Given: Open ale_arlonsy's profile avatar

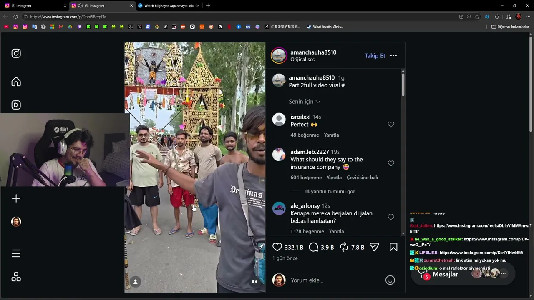Looking at the screenshot, I should tap(279, 208).
